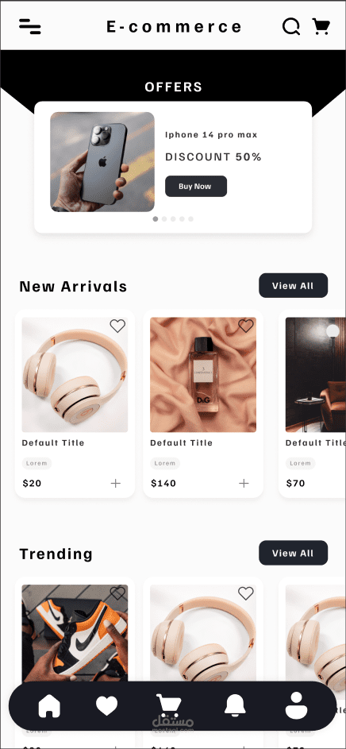This screenshot has height=749, width=346.
Task: Favorite the trending headphones with heart
Action: click(x=246, y=593)
